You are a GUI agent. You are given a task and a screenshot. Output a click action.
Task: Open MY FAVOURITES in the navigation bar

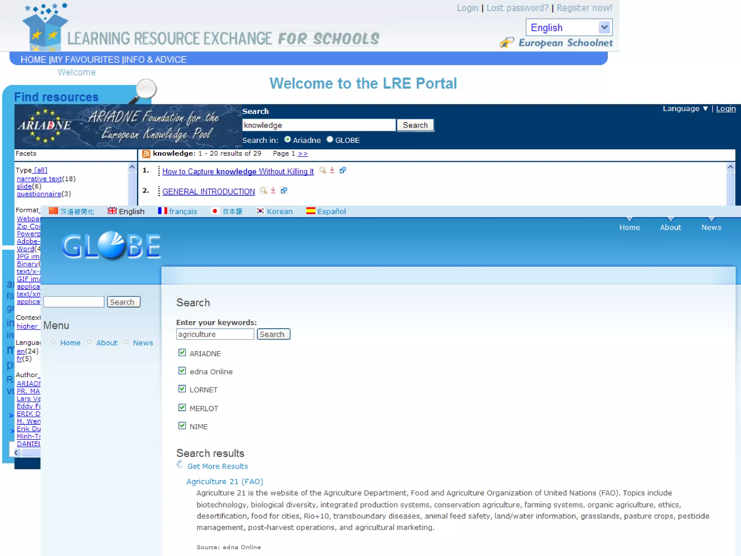85,59
